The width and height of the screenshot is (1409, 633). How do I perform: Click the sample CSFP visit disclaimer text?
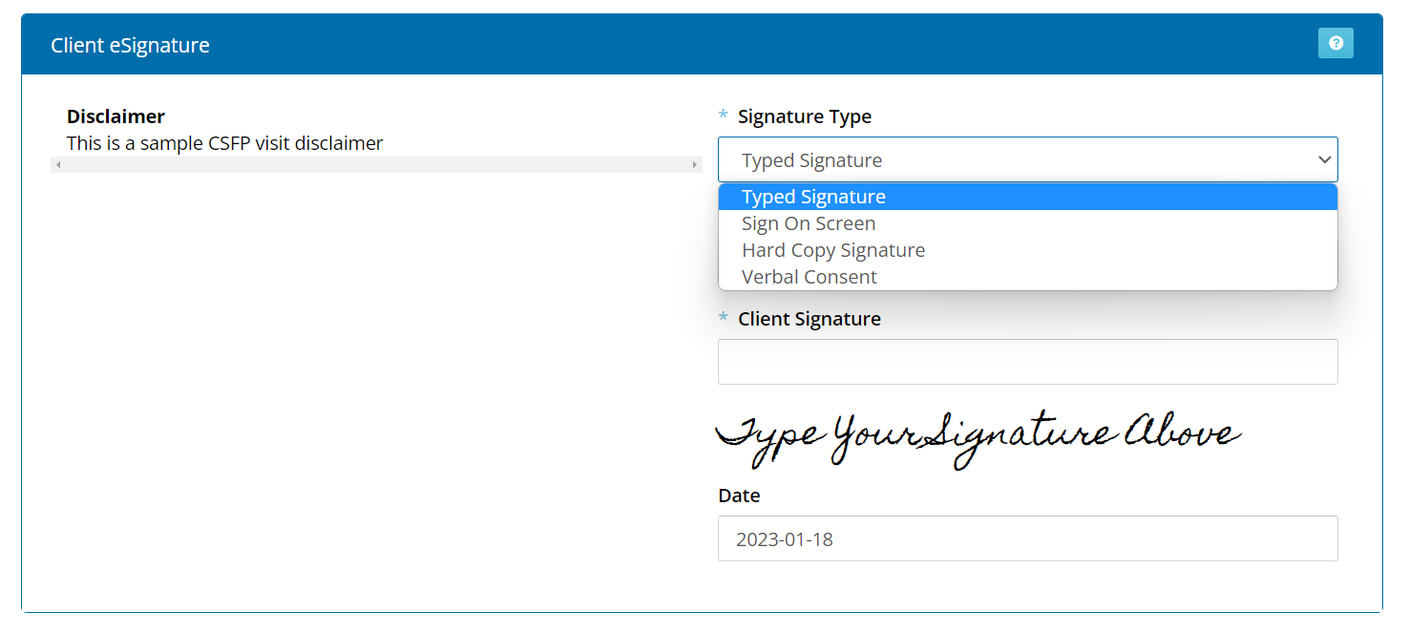tap(224, 143)
